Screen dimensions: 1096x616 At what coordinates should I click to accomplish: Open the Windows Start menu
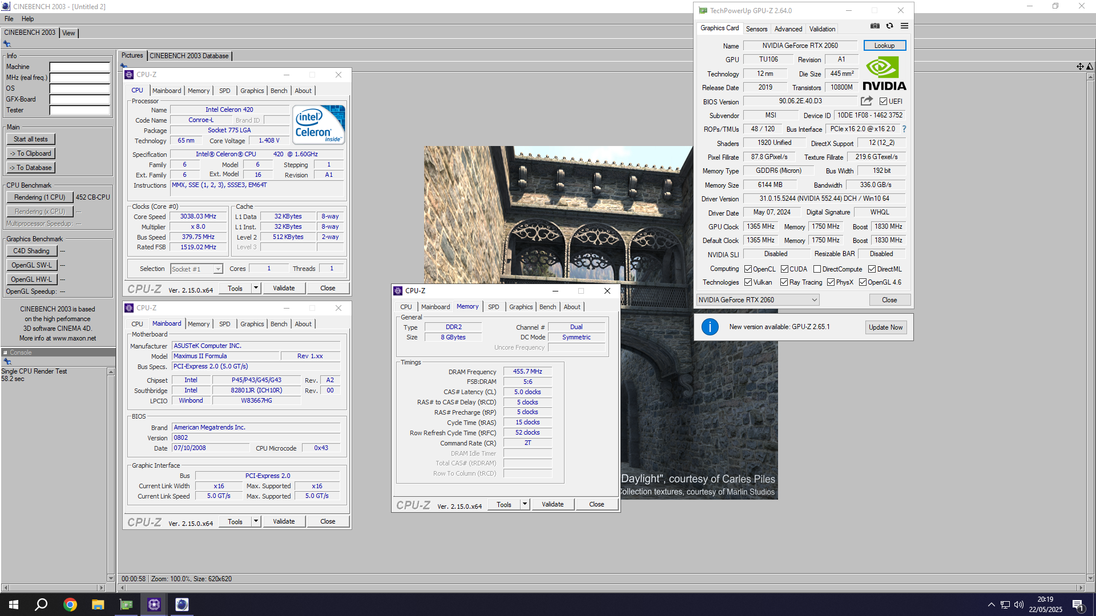(14, 605)
